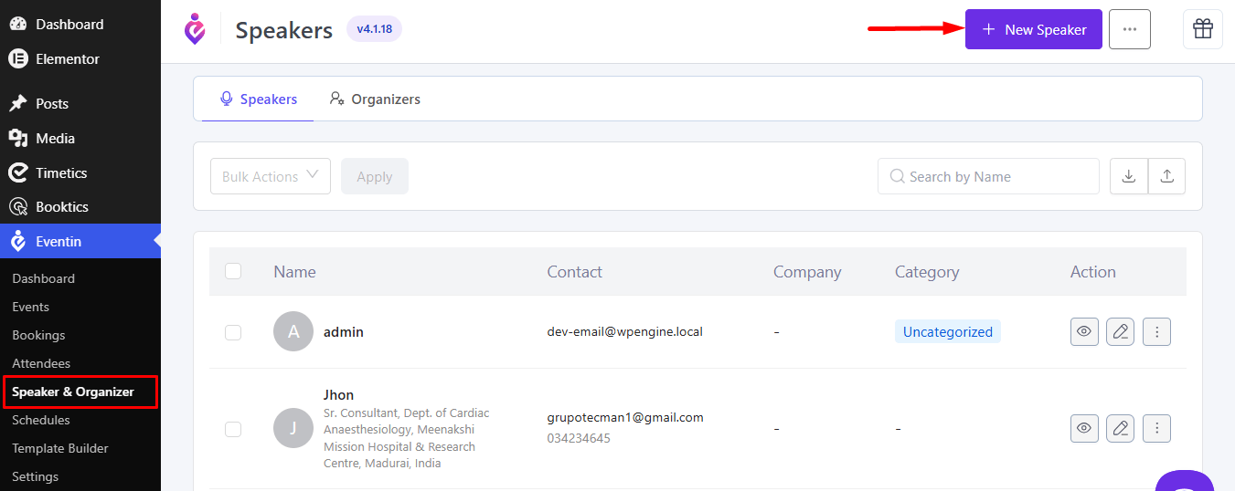1235x491 pixels.
Task: Open more actions for Jhon row
Action: pyautogui.click(x=1156, y=428)
